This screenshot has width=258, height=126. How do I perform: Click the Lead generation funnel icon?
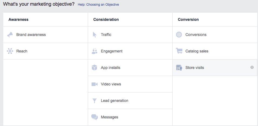coord(94,101)
